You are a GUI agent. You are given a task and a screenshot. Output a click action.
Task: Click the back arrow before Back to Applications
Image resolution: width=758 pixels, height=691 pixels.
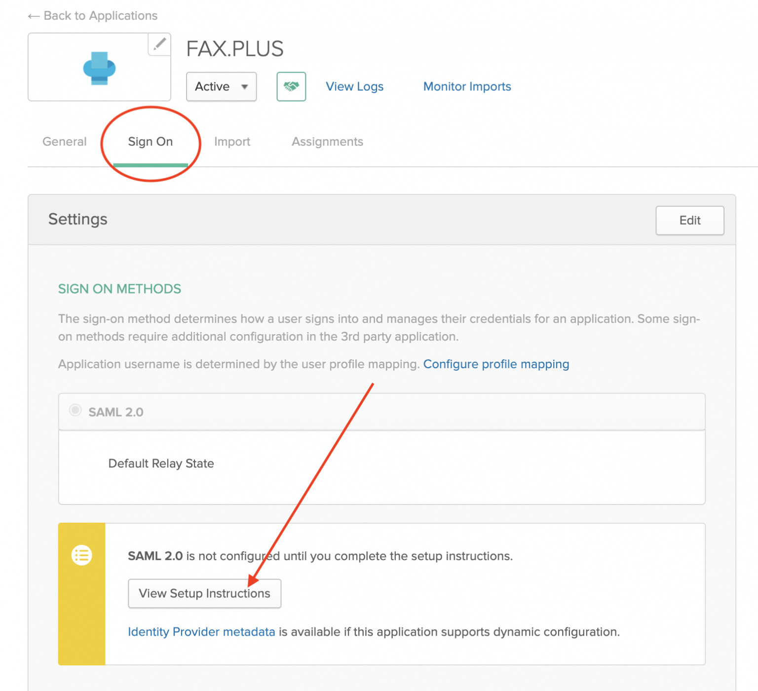(x=33, y=15)
